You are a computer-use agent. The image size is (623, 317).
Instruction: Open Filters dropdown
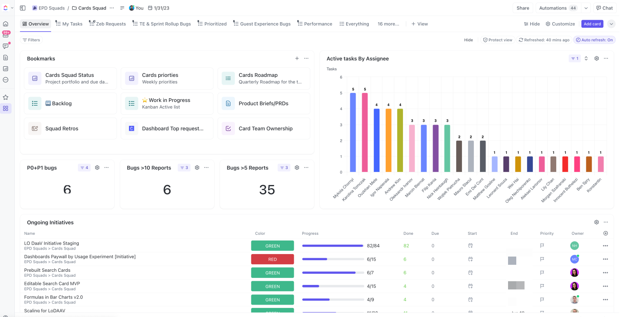pyautogui.click(x=31, y=40)
